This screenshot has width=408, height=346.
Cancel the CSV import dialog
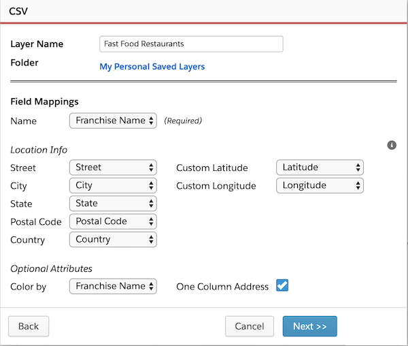[x=250, y=326]
